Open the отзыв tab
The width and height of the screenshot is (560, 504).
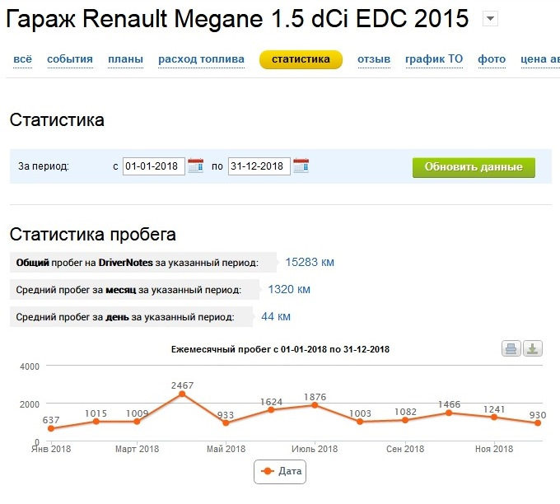click(x=374, y=59)
